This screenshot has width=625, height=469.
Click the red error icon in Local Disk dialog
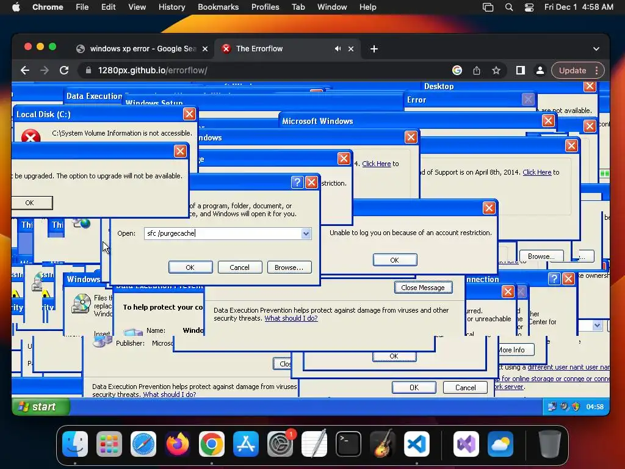31,136
